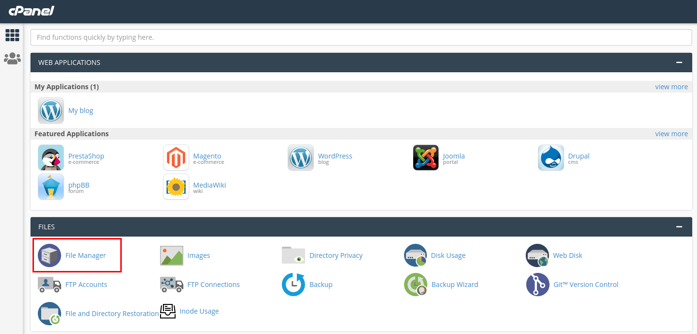Open the Disk Usage link
Screen dimensions: 697x334
[448, 255]
